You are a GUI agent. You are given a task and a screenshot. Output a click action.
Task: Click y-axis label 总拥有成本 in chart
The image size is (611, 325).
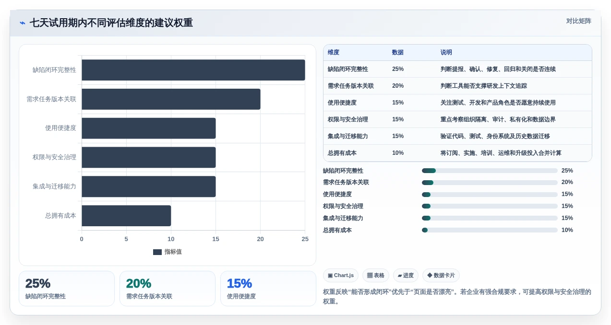pyautogui.click(x=60, y=216)
